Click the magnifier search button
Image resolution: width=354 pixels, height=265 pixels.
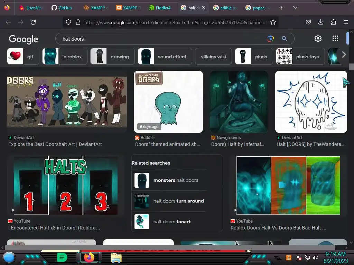click(284, 39)
